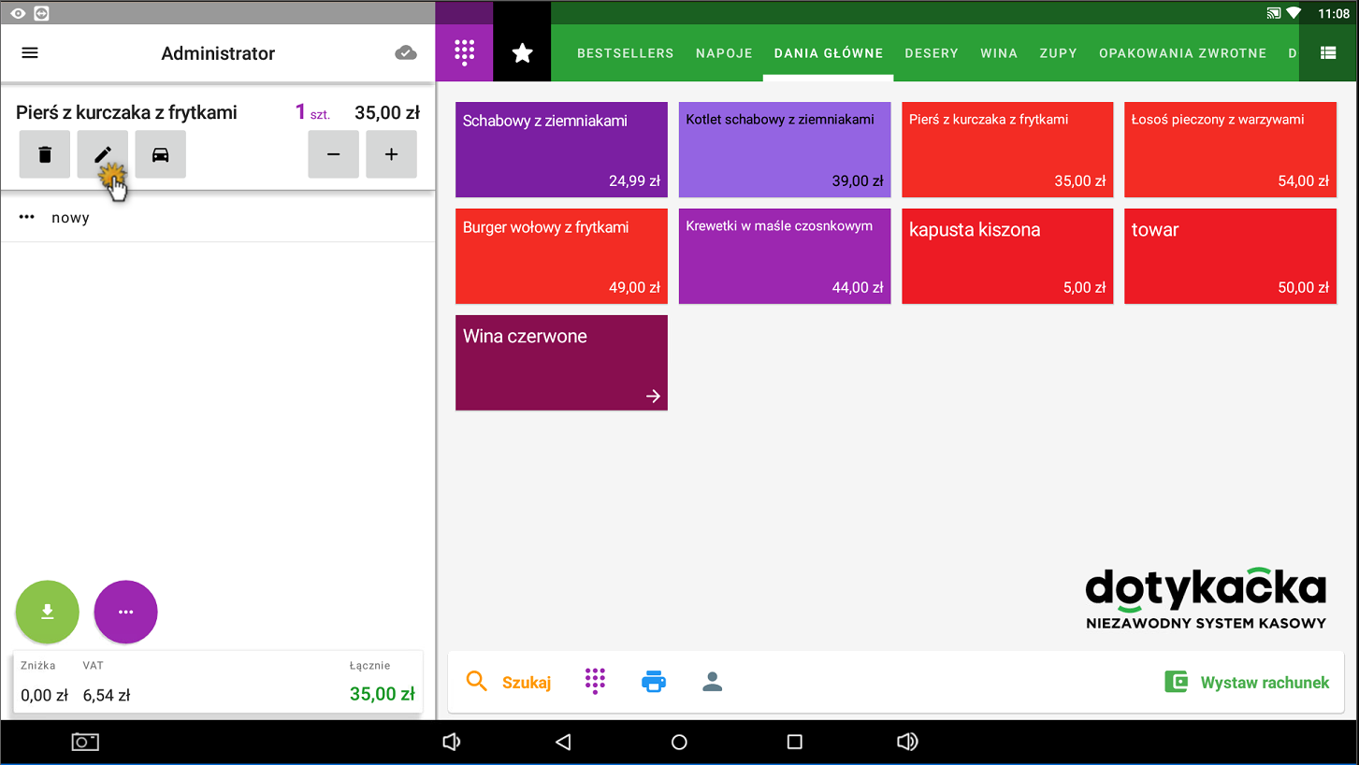Open the purple keypad icon in top bar
This screenshot has width=1359, height=765.
coord(464,53)
